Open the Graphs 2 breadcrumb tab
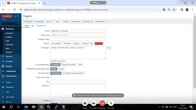This screenshot has height=110, width=196. pos(66,21)
